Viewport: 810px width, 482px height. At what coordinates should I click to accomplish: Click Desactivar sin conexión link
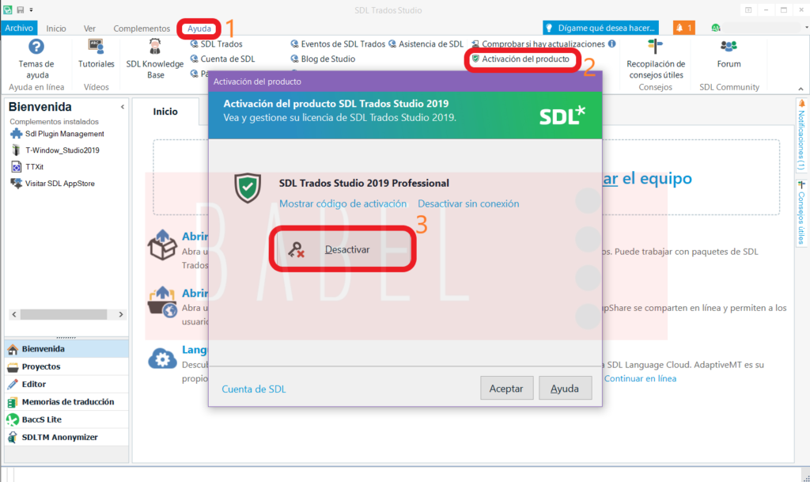468,203
